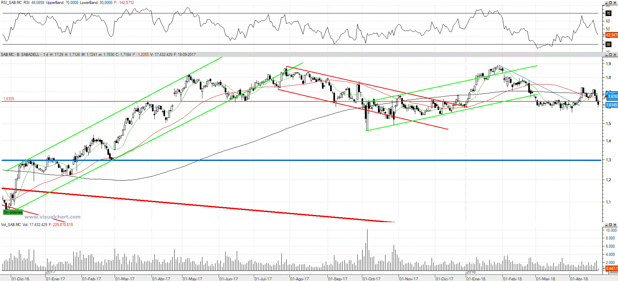
Task: Click the 6.000 level on volume scale
Action: click(x=610, y=246)
